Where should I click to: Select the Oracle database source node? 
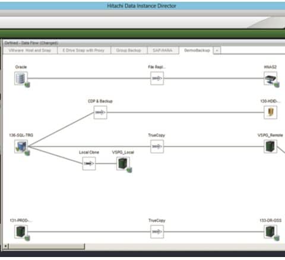coord(21,79)
